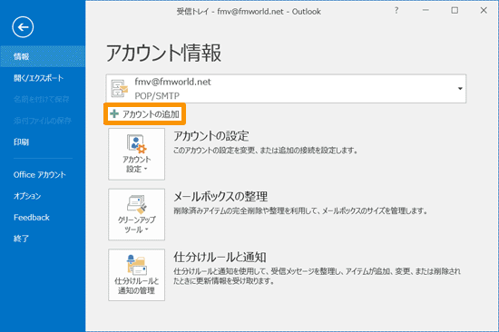Open the クリーンアップ ツール dropdown button
The image size is (499, 332).
[x=136, y=215]
